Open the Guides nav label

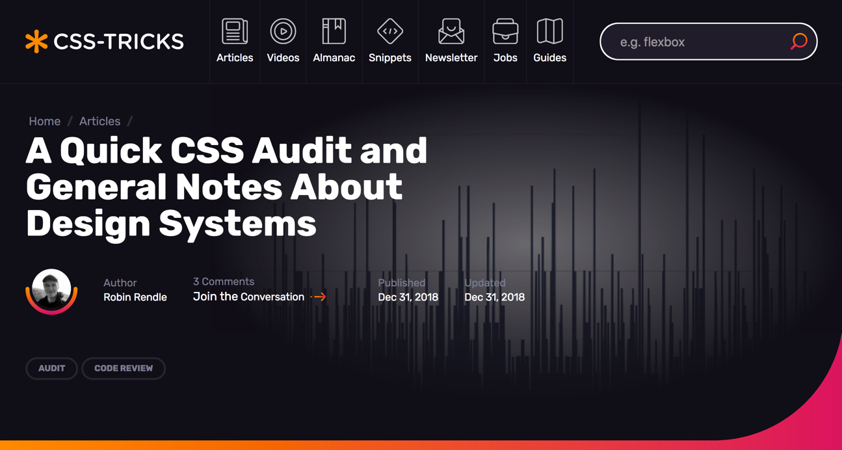[x=549, y=58]
